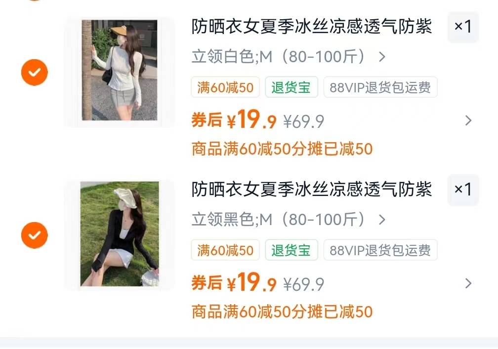The height and width of the screenshot is (349, 498).
Task: Open 88VIP退货包运费 tag on white jacket
Action: tap(380, 87)
